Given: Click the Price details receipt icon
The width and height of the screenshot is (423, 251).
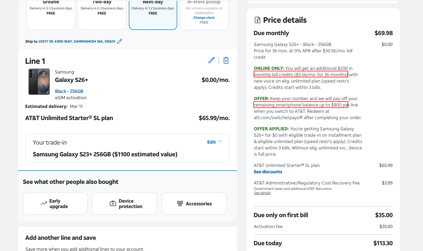Looking at the screenshot, I should [x=257, y=20].
